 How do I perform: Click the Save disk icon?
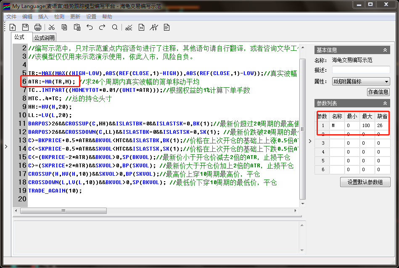click(x=25, y=27)
